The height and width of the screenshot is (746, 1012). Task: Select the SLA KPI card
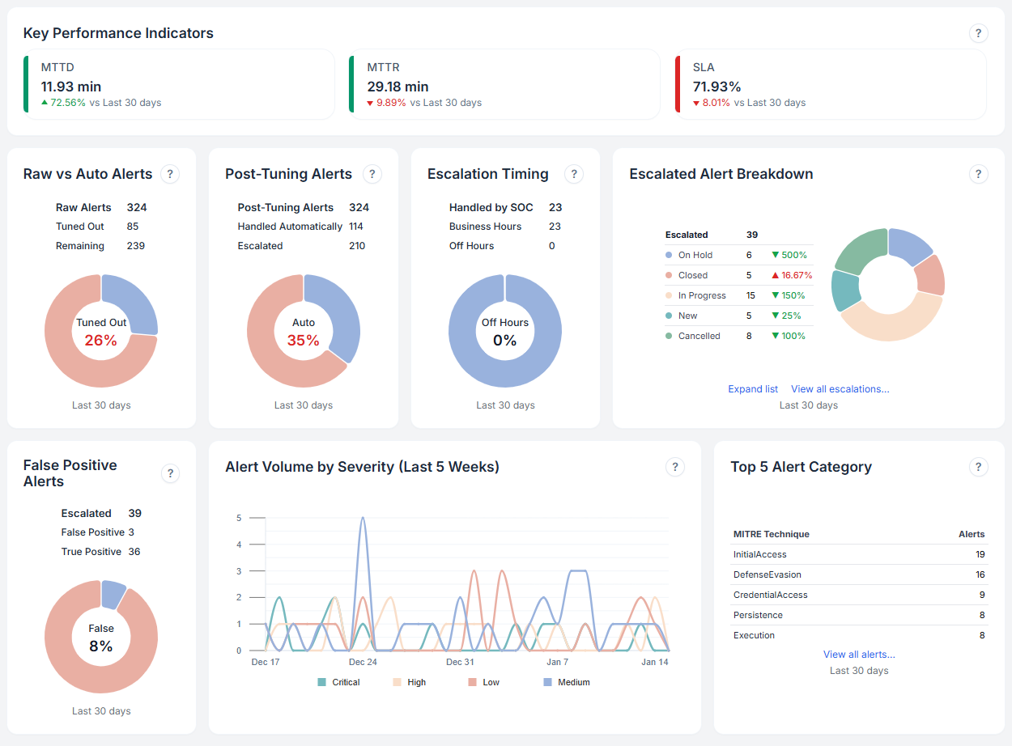(x=831, y=84)
